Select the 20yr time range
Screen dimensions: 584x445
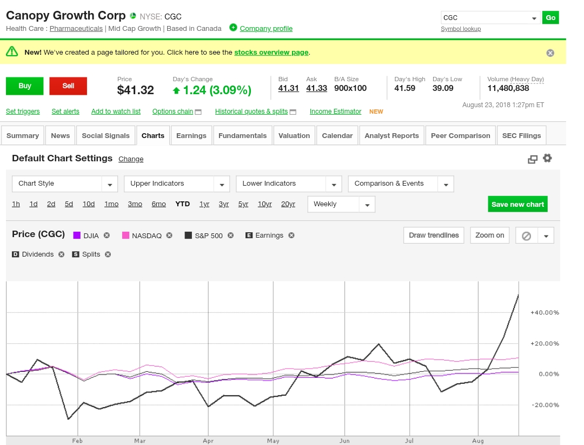(288, 204)
